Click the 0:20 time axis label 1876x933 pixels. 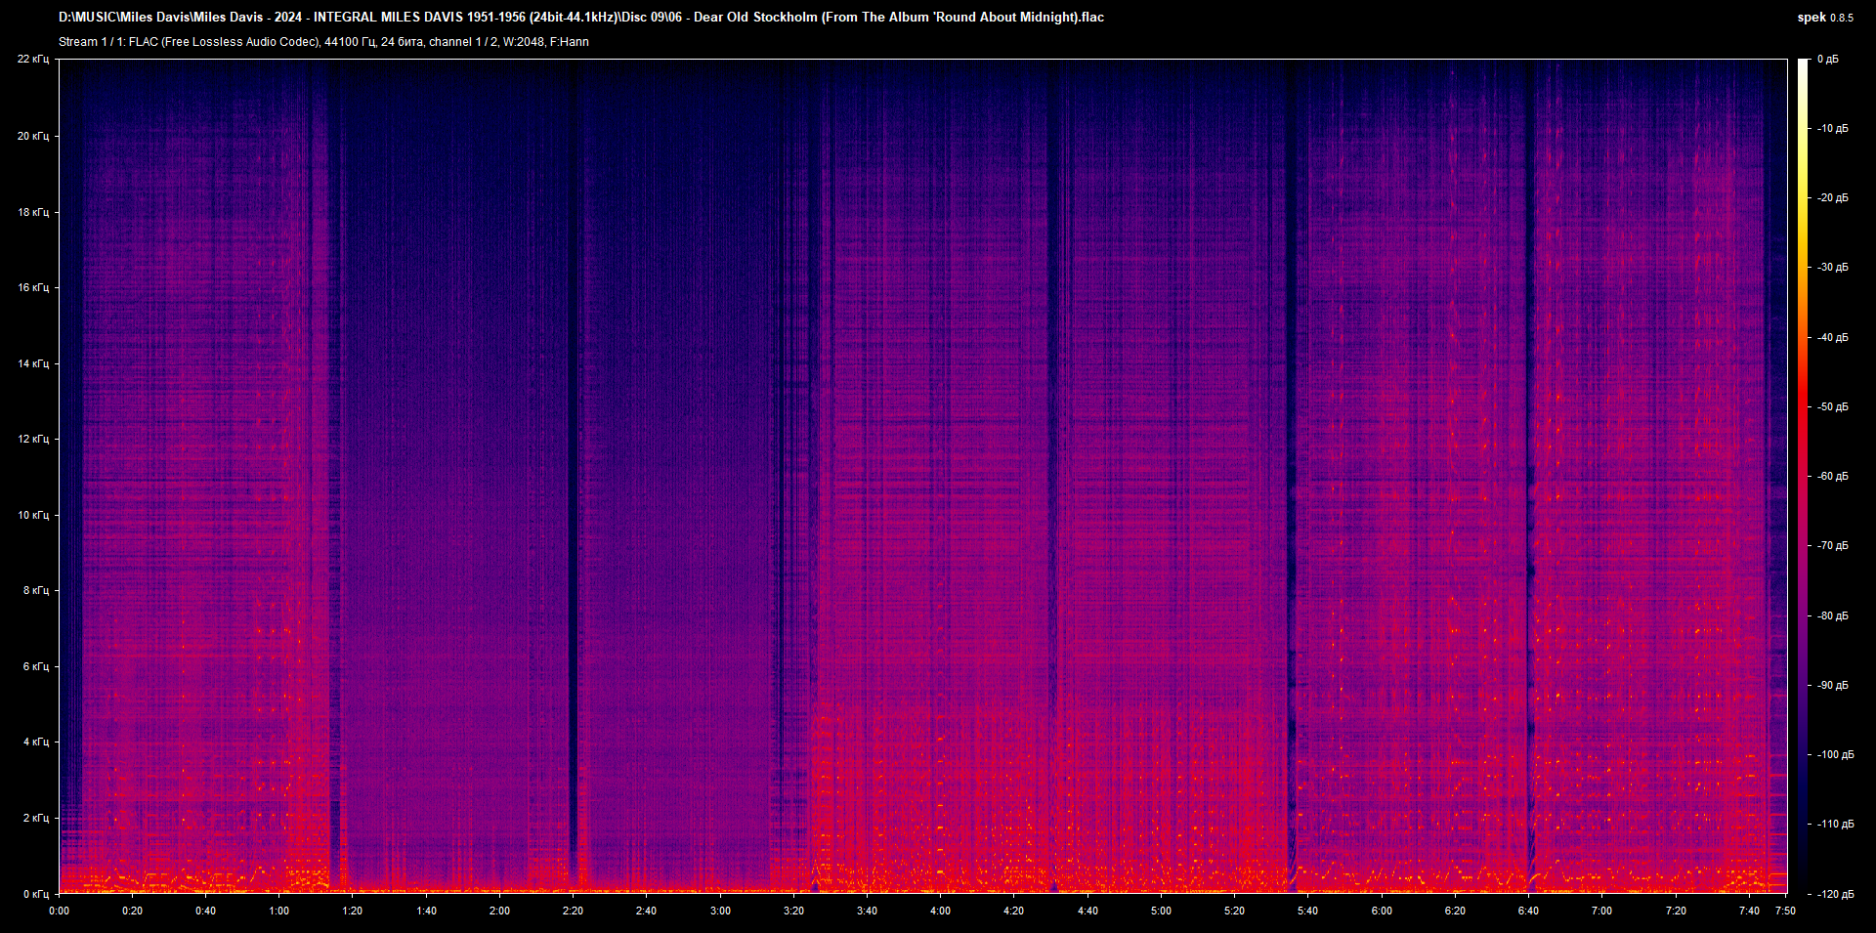pos(132,911)
